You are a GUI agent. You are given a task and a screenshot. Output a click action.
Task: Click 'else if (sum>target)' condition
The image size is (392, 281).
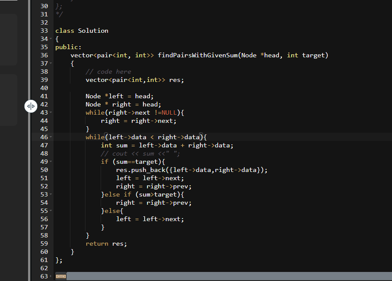[x=142, y=195]
